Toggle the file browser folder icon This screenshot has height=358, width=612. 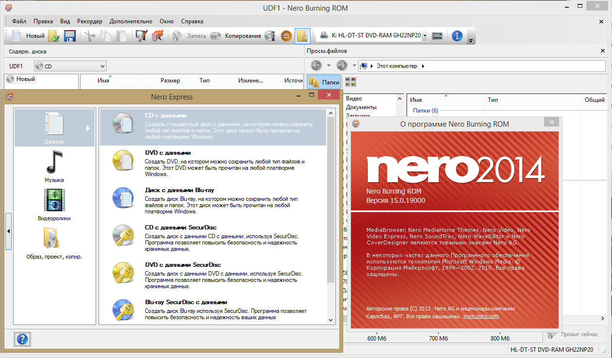(302, 35)
